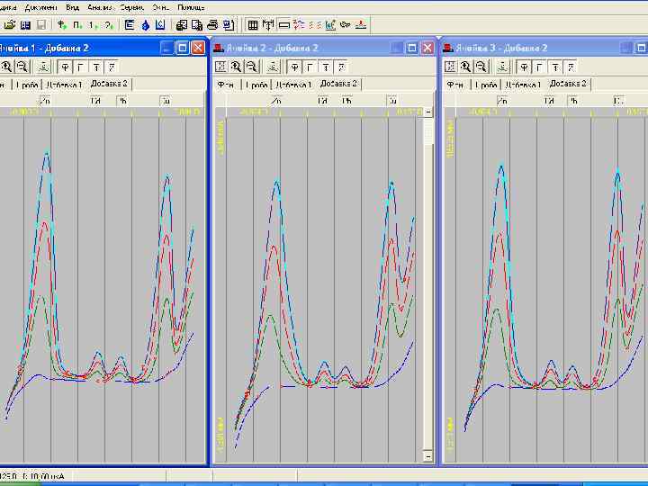Viewport: 648px width, 486px height.
Task: Open the Анализ menu
Action: click(100, 7)
